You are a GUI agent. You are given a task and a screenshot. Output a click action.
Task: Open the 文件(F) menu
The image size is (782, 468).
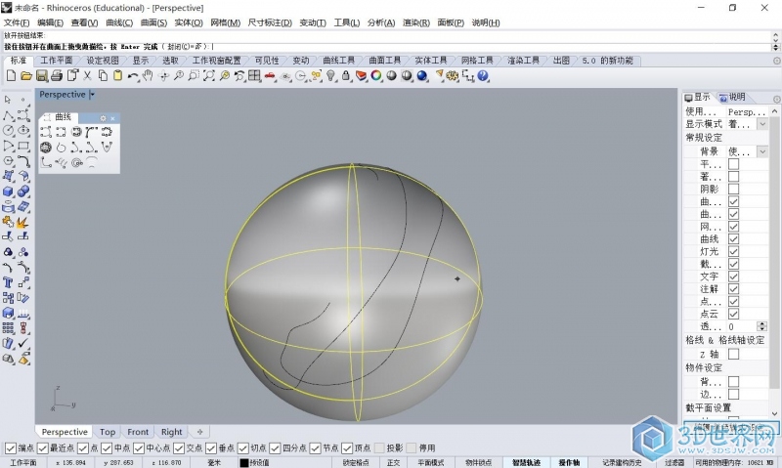tap(17, 22)
